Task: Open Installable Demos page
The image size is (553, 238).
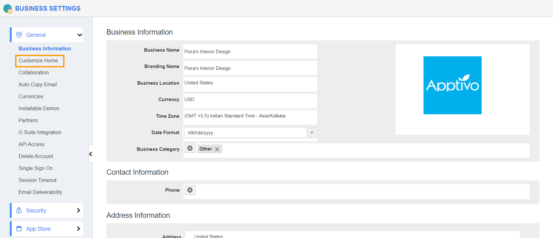Action: (x=39, y=108)
